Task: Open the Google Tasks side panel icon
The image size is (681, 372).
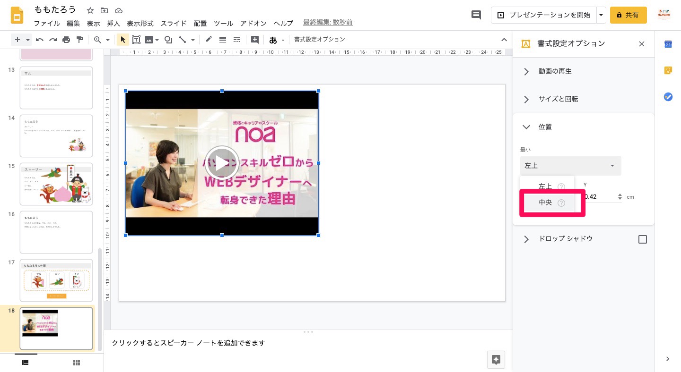Action: click(x=668, y=97)
